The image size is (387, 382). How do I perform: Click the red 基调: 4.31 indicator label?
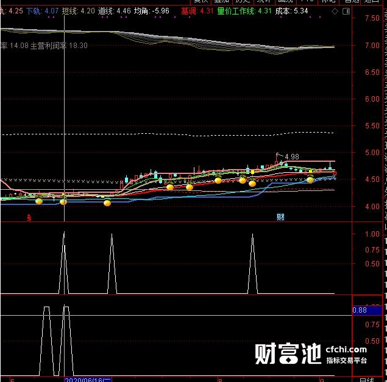coord(197,11)
